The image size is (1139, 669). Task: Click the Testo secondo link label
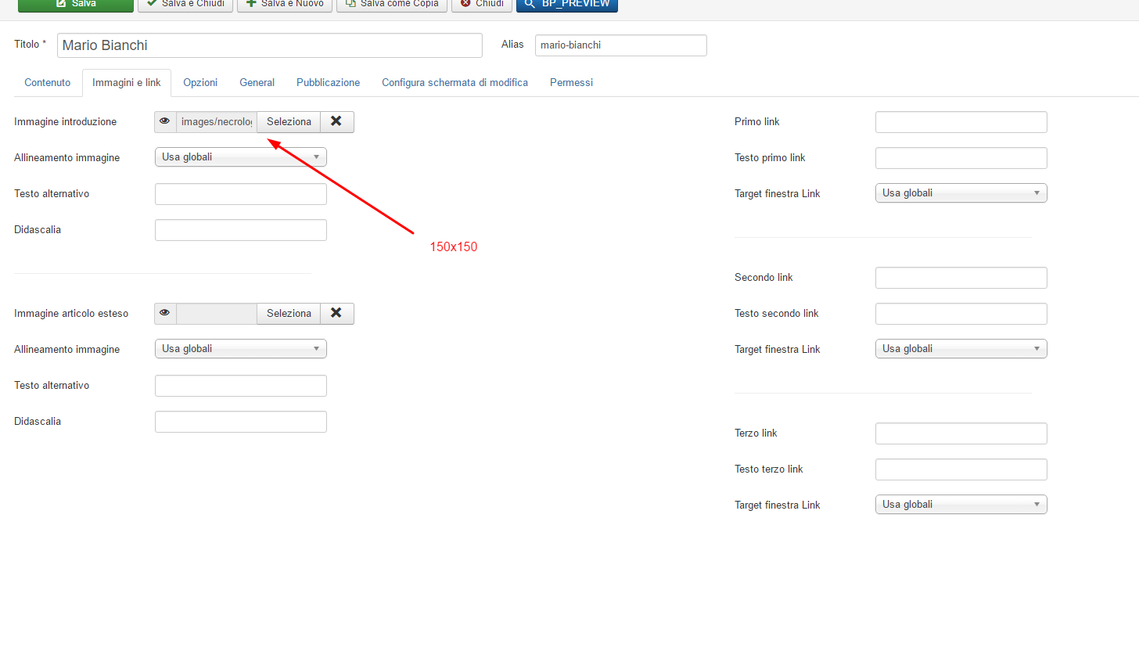pos(777,313)
